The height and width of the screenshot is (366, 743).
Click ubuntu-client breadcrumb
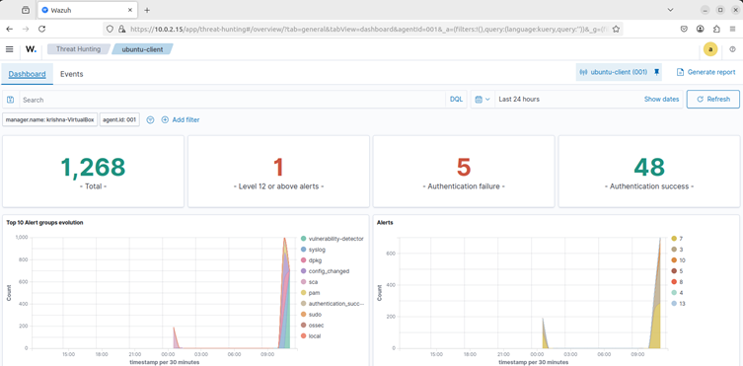[x=142, y=49]
